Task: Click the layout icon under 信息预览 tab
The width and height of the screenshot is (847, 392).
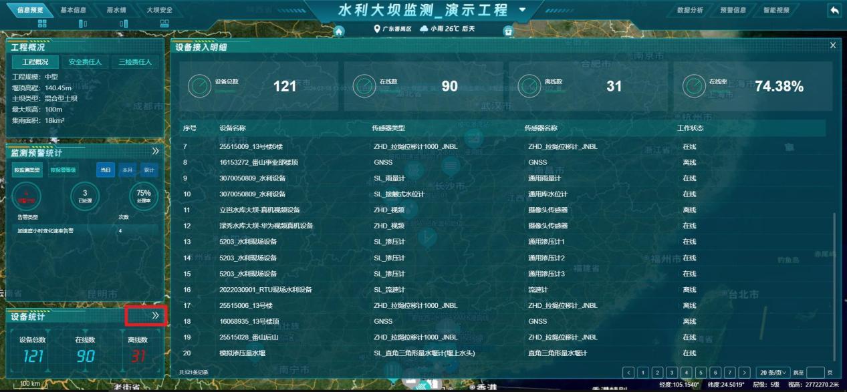Action: (43, 24)
